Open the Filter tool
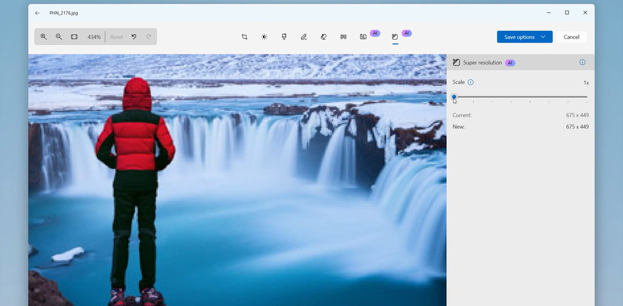This screenshot has width=623, height=306. (x=284, y=37)
